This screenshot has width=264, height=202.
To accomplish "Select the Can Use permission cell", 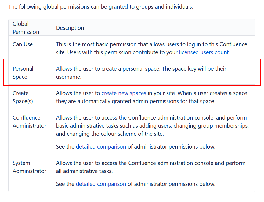I will [x=23, y=44].
